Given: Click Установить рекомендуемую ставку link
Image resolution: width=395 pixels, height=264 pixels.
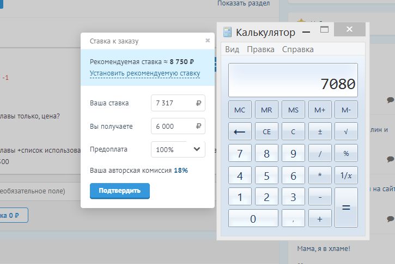Looking at the screenshot, I should 145,73.
